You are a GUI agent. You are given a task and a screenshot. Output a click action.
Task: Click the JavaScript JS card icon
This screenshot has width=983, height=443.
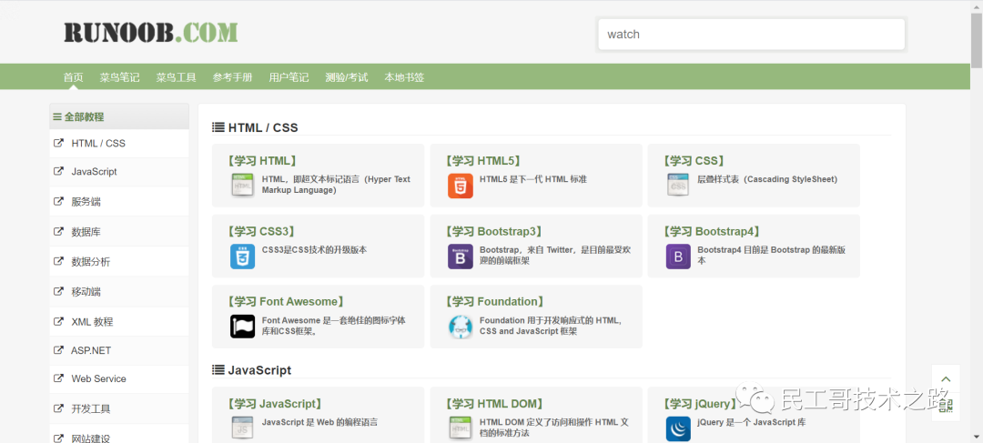[x=242, y=428]
